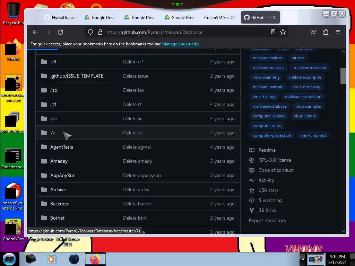Open the .iso folder
Viewport: 355px width, 266px height.
click(54, 90)
